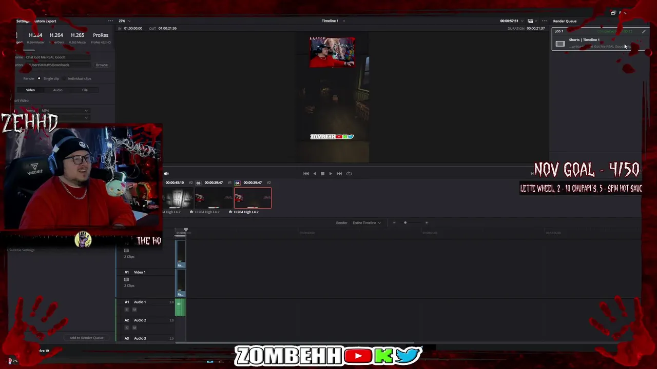Play the timeline forward
The image size is (657, 369).
(x=331, y=174)
